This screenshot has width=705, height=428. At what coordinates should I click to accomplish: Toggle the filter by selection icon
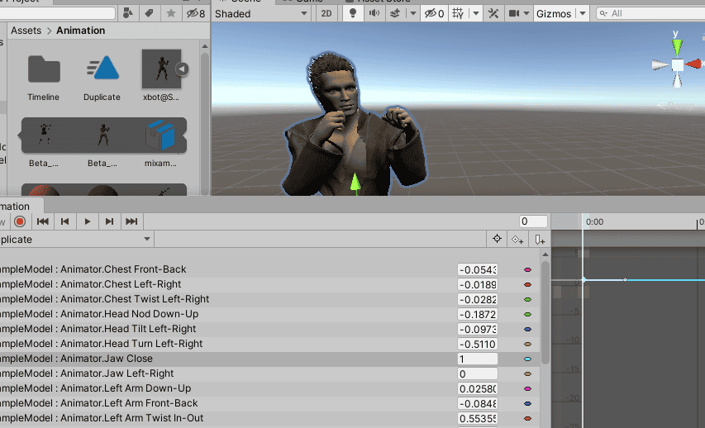point(497,239)
